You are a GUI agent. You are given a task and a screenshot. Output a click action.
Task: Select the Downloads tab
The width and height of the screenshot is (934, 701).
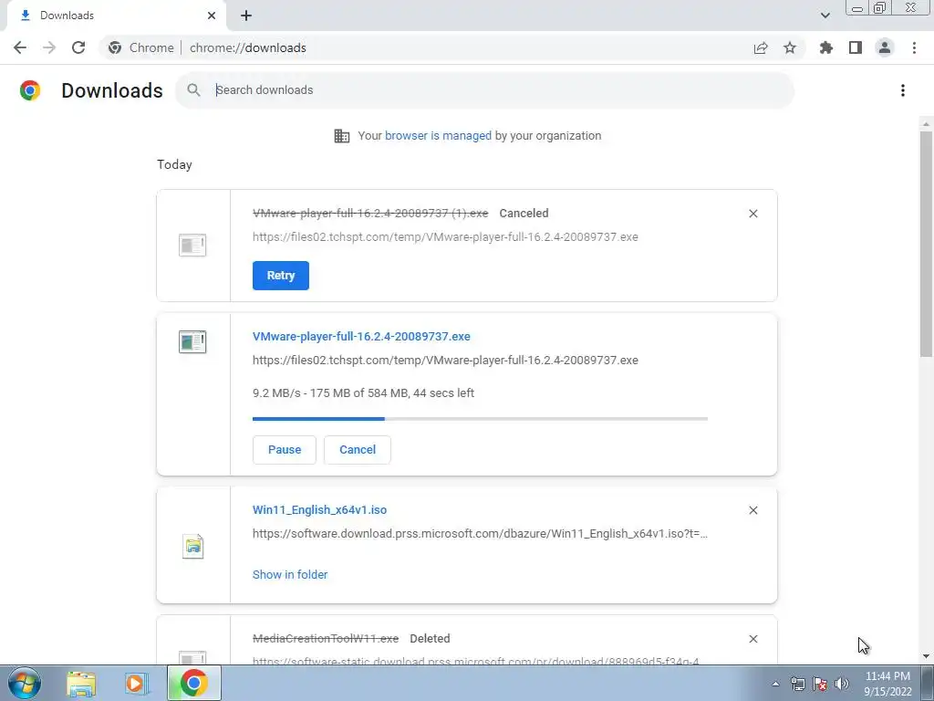116,16
